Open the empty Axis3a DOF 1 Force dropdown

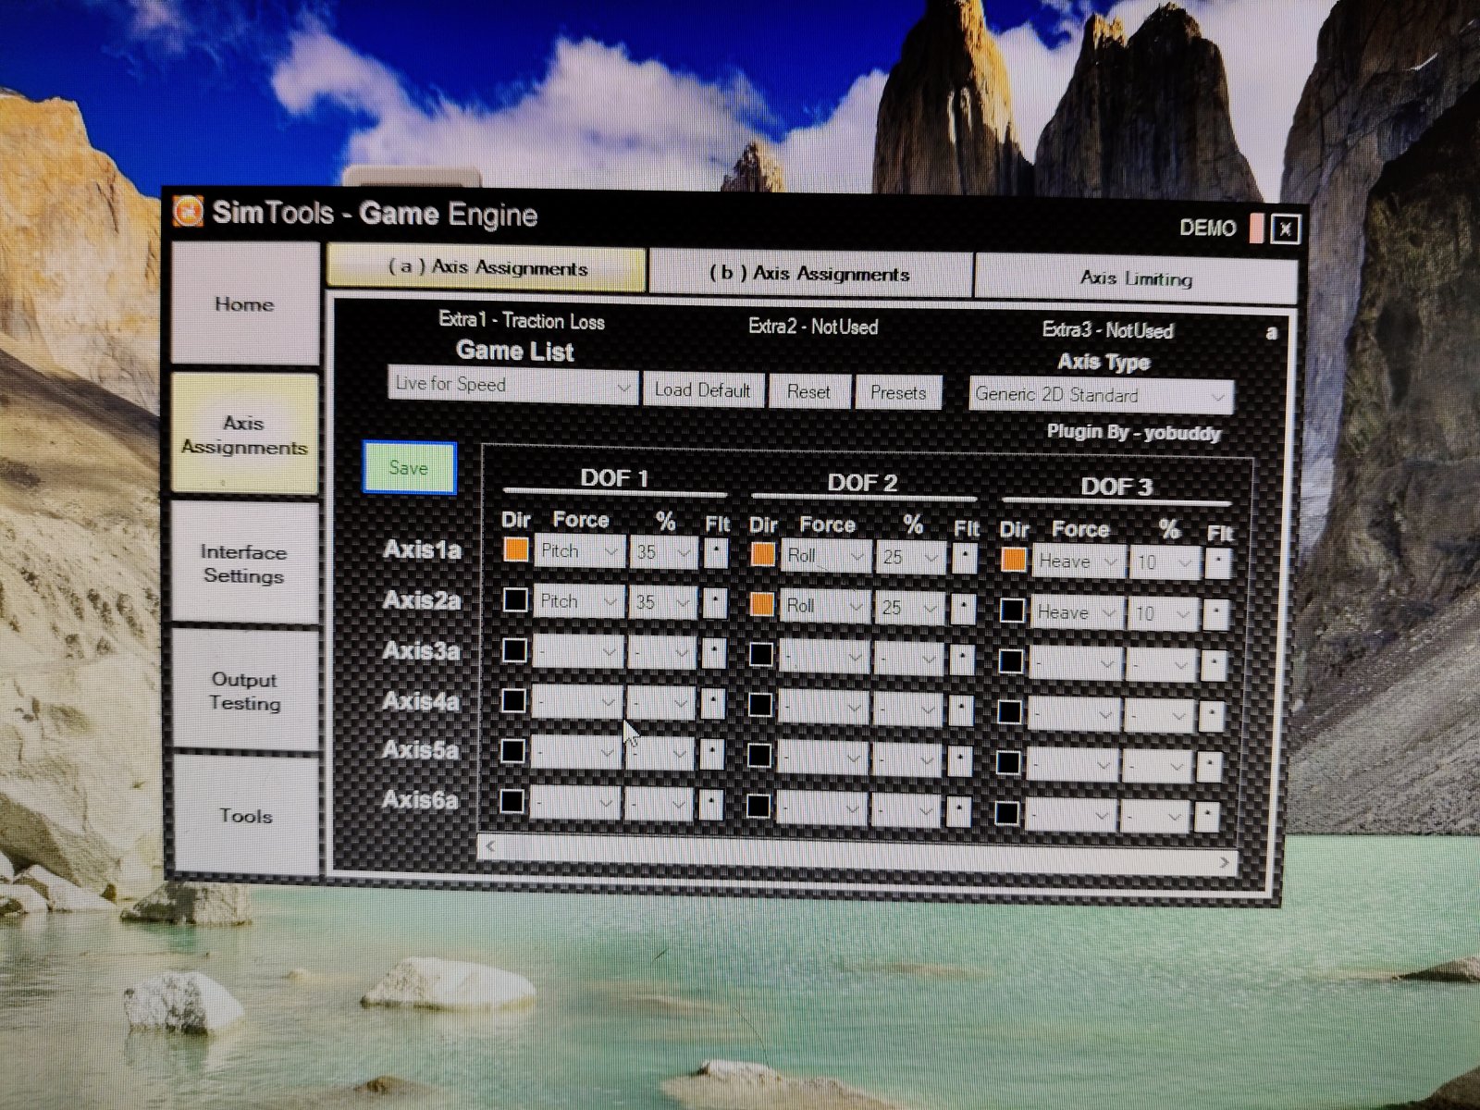point(577,652)
